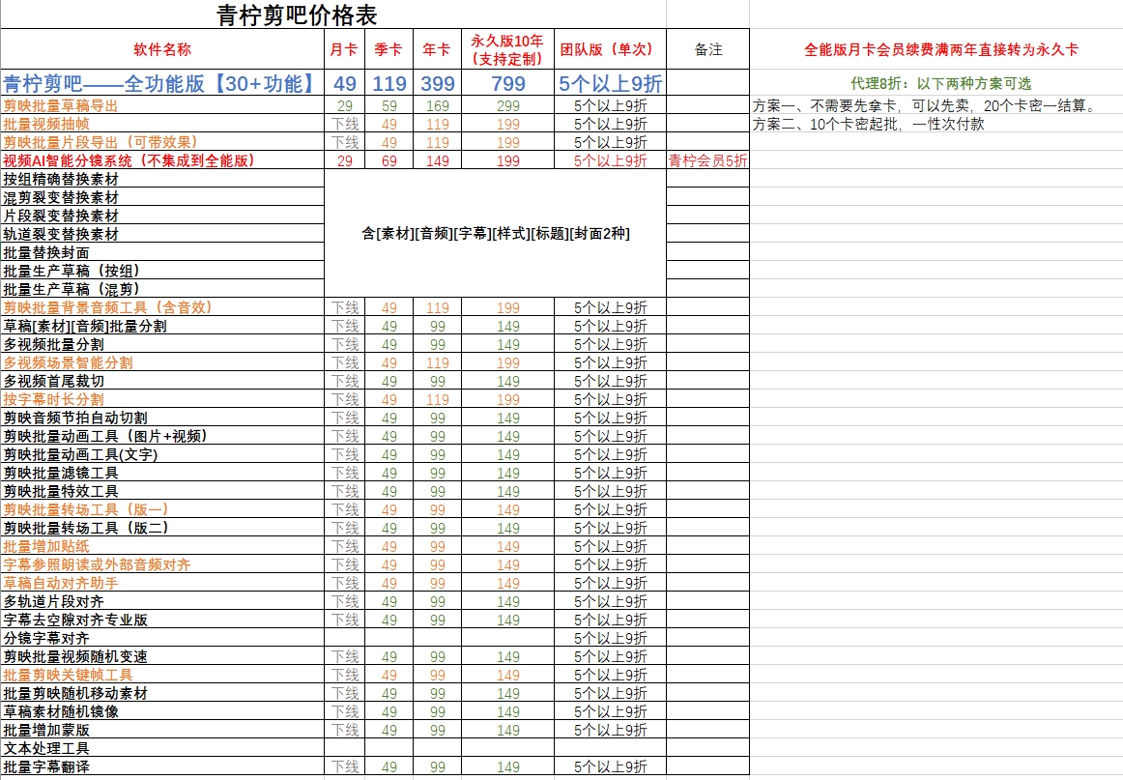1123x780 pixels.
Task: Select the 剪映批量视频随机变速 cell
Action: coord(162,657)
